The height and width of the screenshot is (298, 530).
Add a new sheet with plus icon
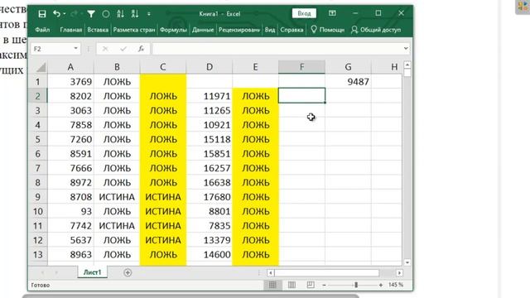[128, 272]
